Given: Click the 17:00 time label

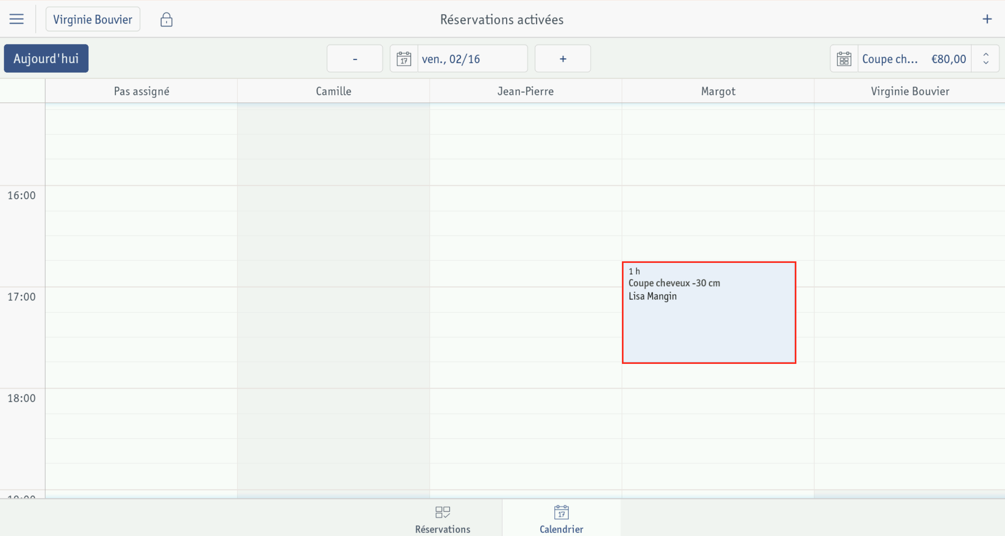Looking at the screenshot, I should 22,297.
